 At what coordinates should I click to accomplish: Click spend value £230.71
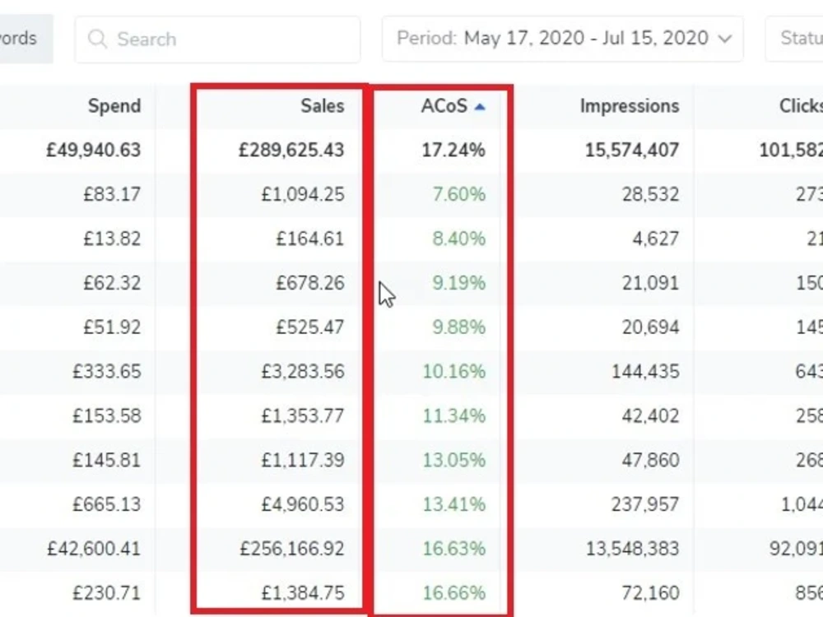(106, 593)
